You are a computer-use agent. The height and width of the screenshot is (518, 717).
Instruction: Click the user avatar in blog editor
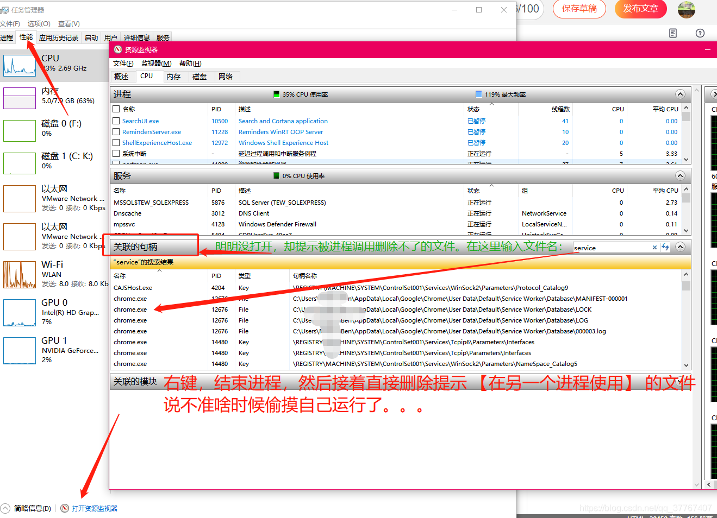[687, 9]
